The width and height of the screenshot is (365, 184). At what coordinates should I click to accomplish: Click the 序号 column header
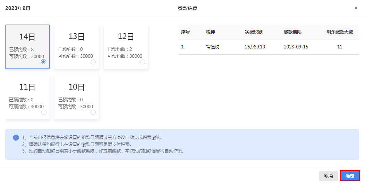click(x=185, y=32)
